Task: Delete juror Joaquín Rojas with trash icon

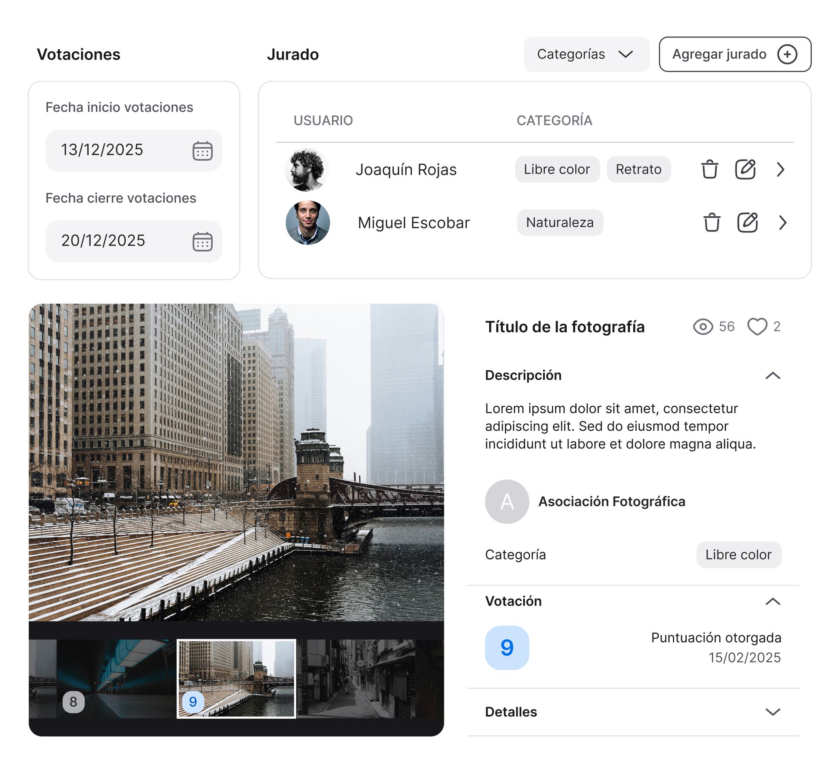Action: click(709, 169)
